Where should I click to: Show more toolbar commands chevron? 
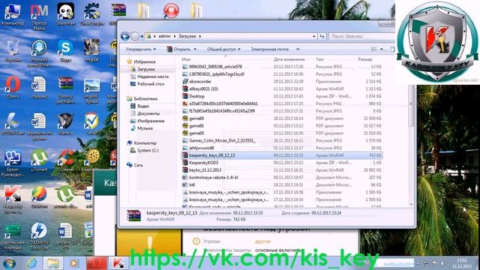point(298,49)
